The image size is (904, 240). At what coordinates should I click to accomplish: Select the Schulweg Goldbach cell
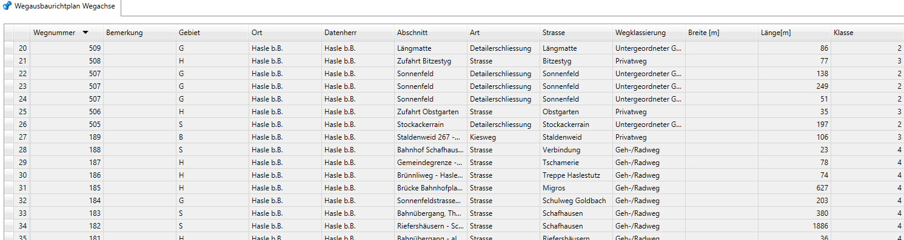pos(575,201)
